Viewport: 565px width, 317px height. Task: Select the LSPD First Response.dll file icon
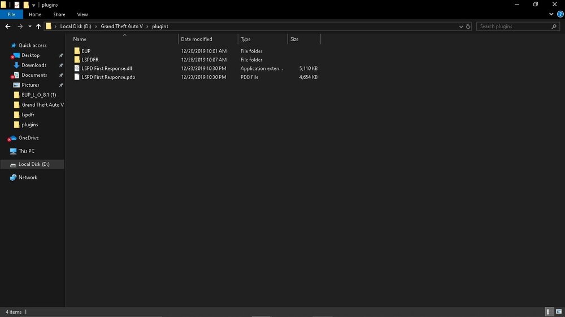(x=77, y=68)
